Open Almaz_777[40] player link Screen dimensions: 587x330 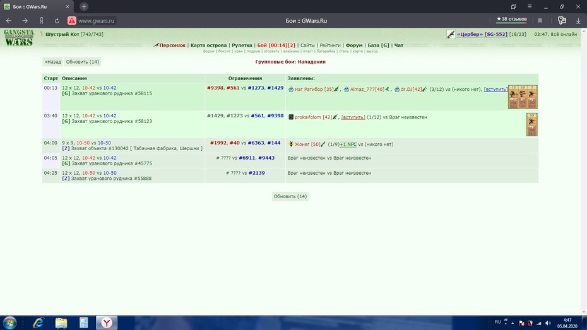point(367,90)
